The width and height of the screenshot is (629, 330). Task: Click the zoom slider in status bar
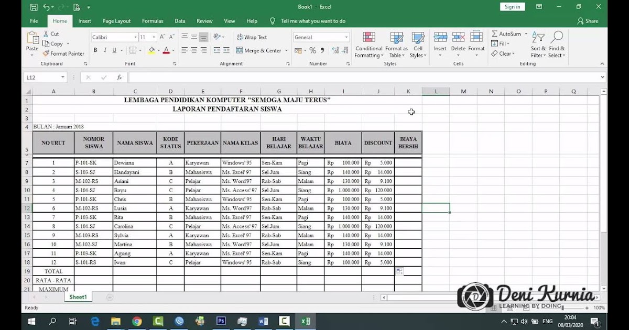pos(562,308)
